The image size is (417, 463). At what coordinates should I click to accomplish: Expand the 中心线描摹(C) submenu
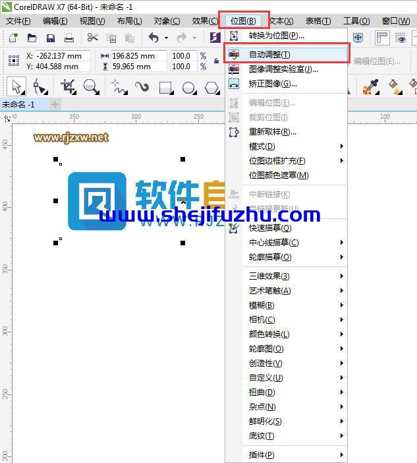[x=341, y=243]
